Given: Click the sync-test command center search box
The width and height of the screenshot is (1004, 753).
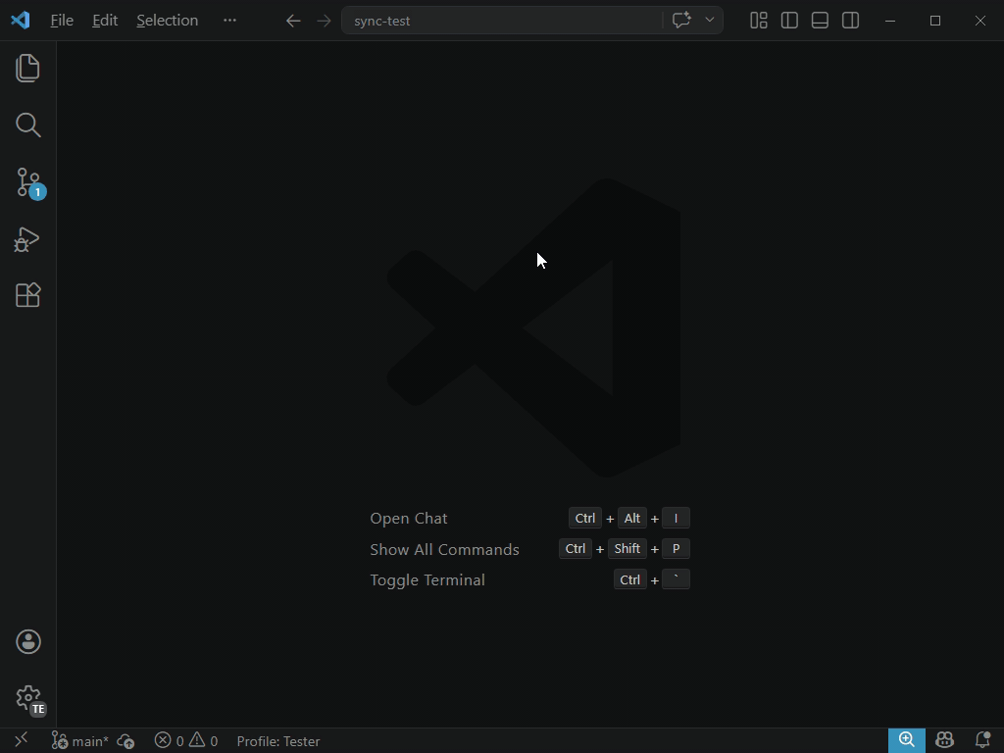Looking at the screenshot, I should 502,21.
